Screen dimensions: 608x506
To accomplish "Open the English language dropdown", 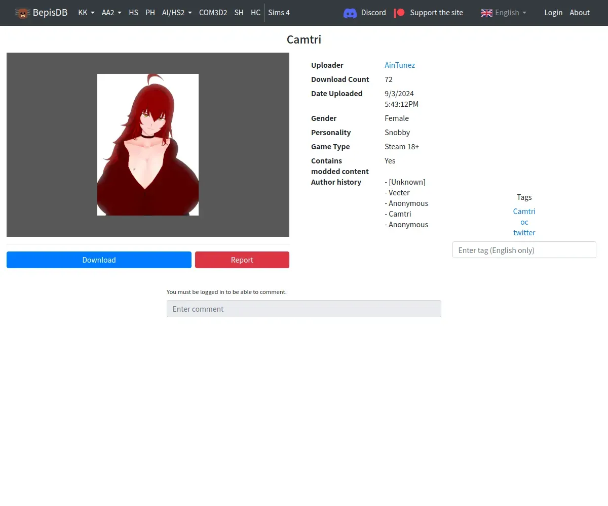I will click(x=511, y=13).
